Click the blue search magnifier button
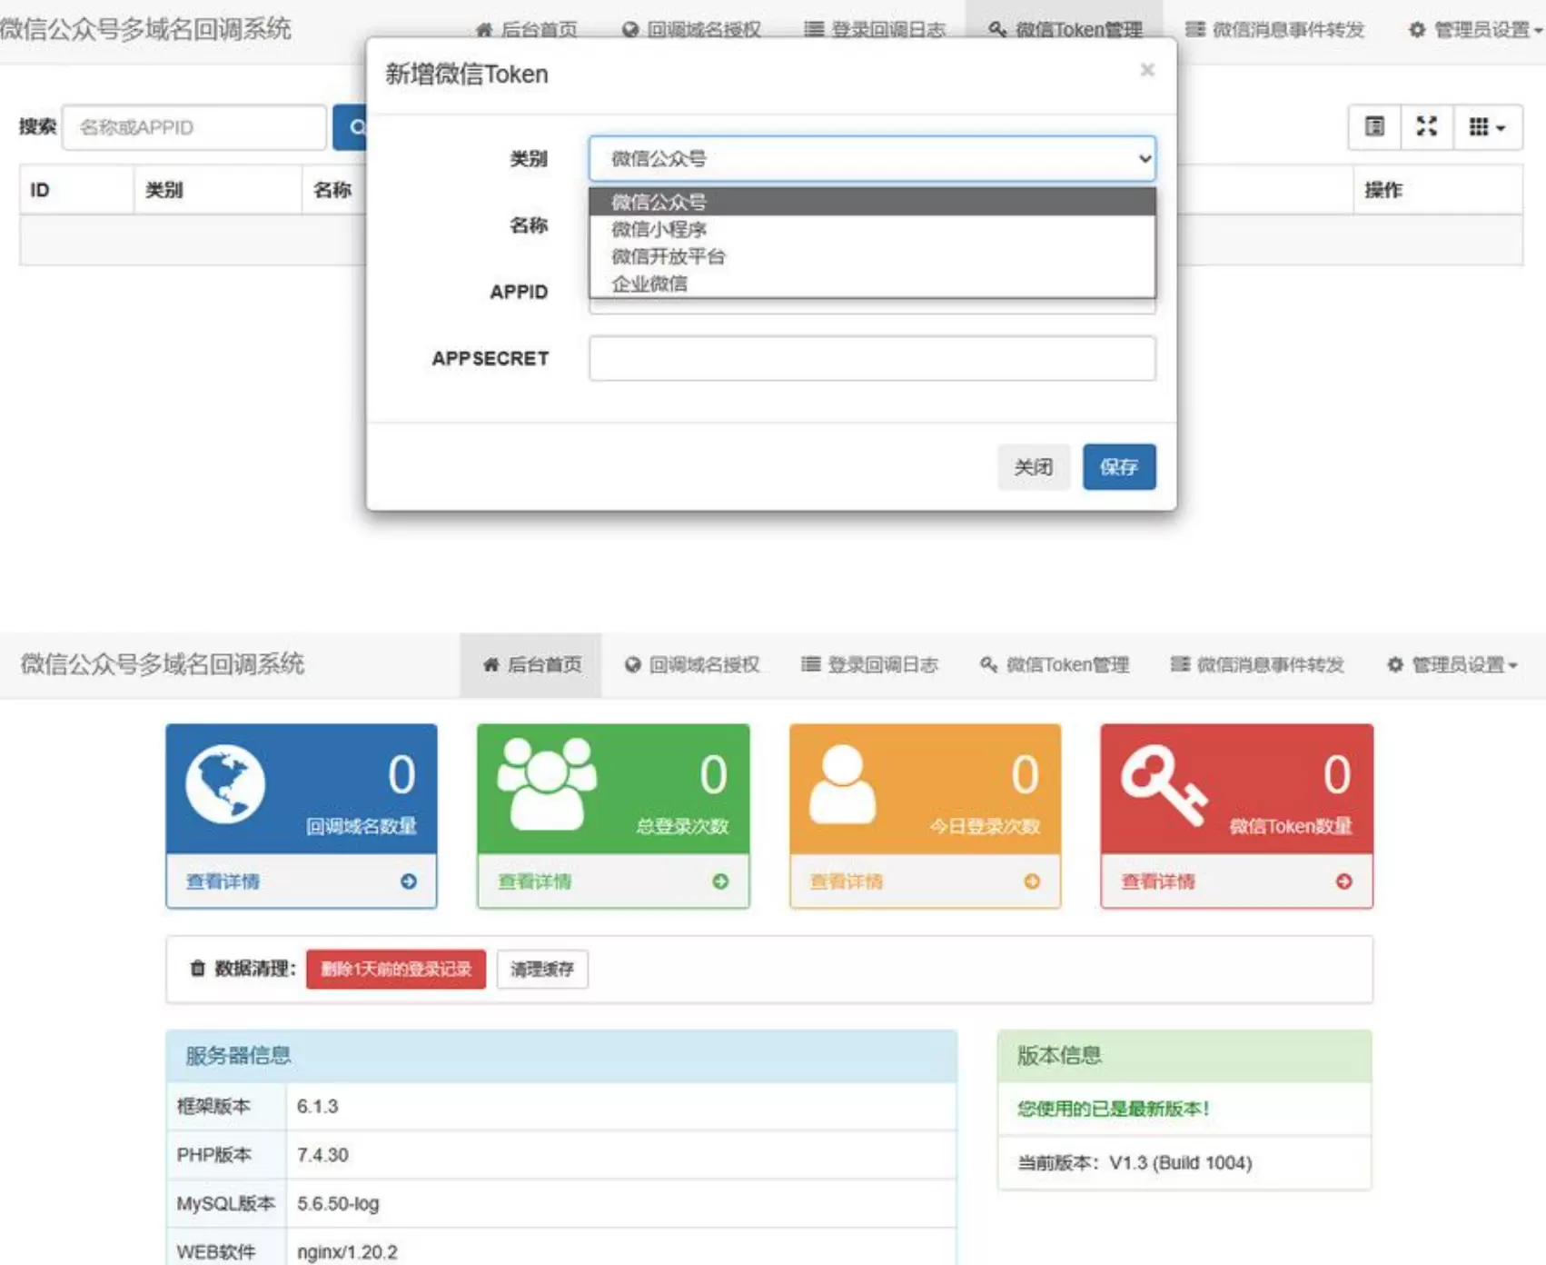The image size is (1546, 1265). [351, 127]
